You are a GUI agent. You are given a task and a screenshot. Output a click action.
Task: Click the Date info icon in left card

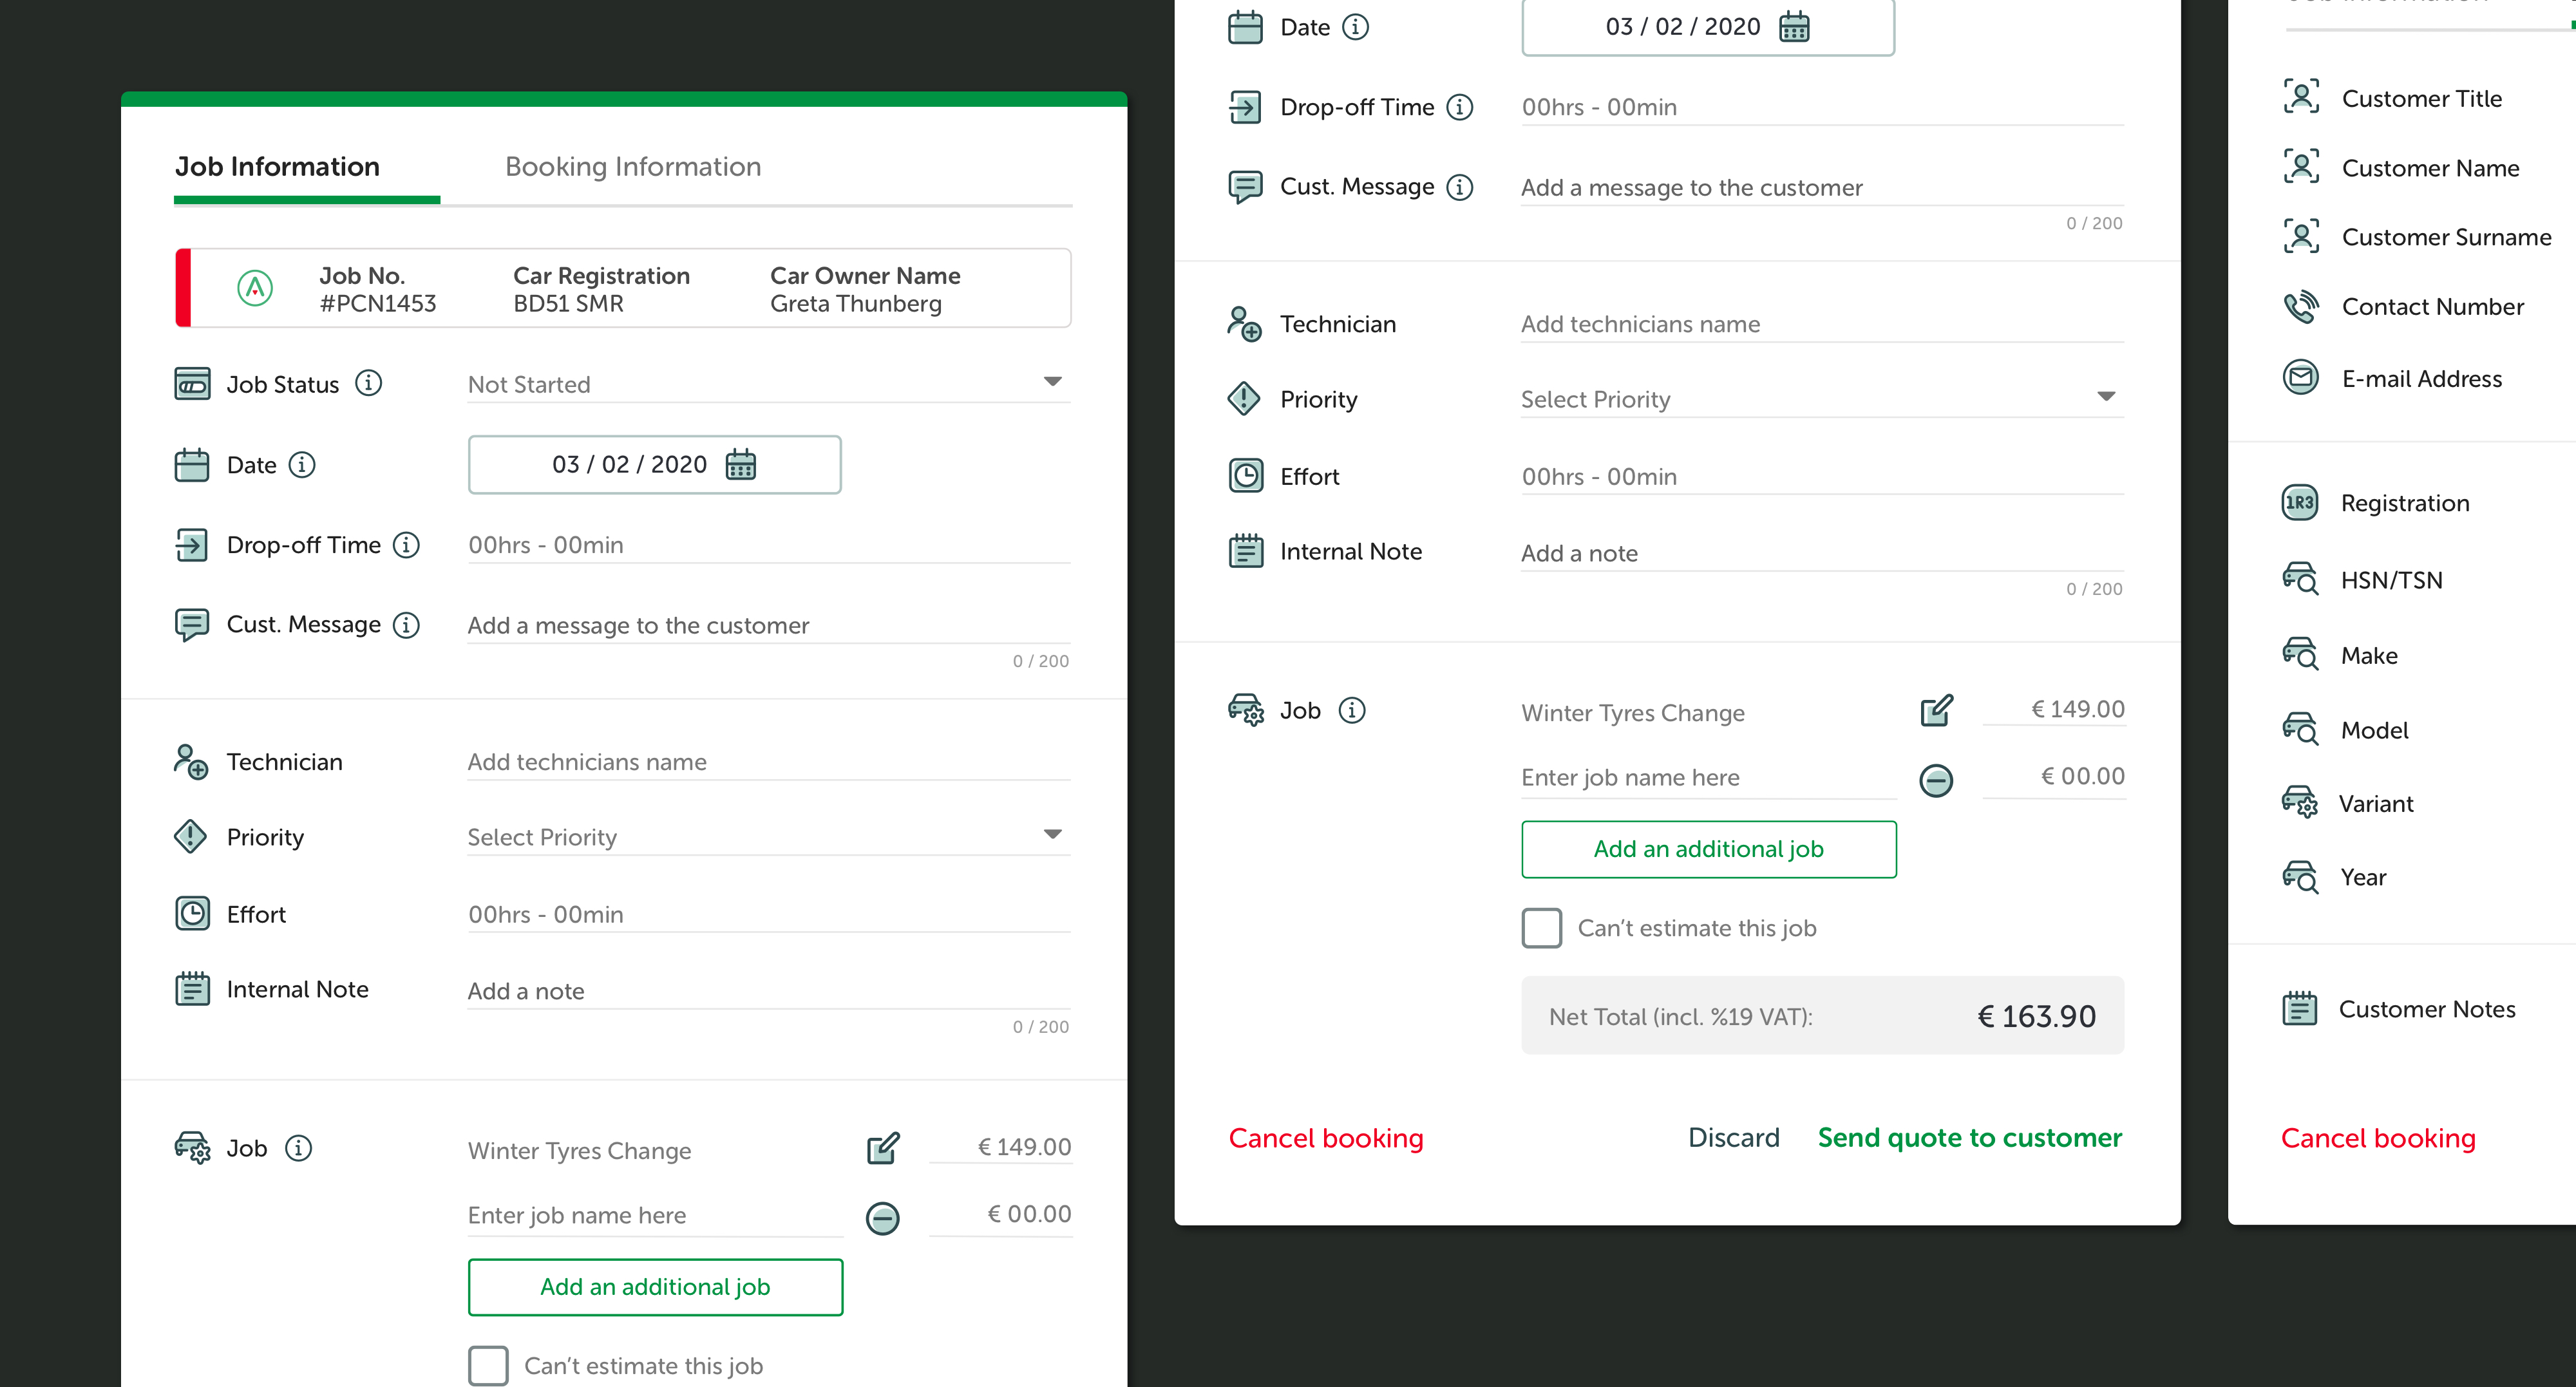302,464
